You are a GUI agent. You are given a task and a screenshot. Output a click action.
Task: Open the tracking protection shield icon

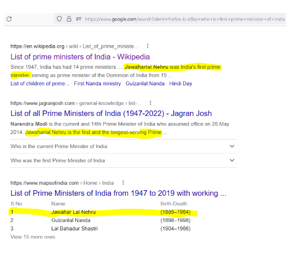pos(59,19)
